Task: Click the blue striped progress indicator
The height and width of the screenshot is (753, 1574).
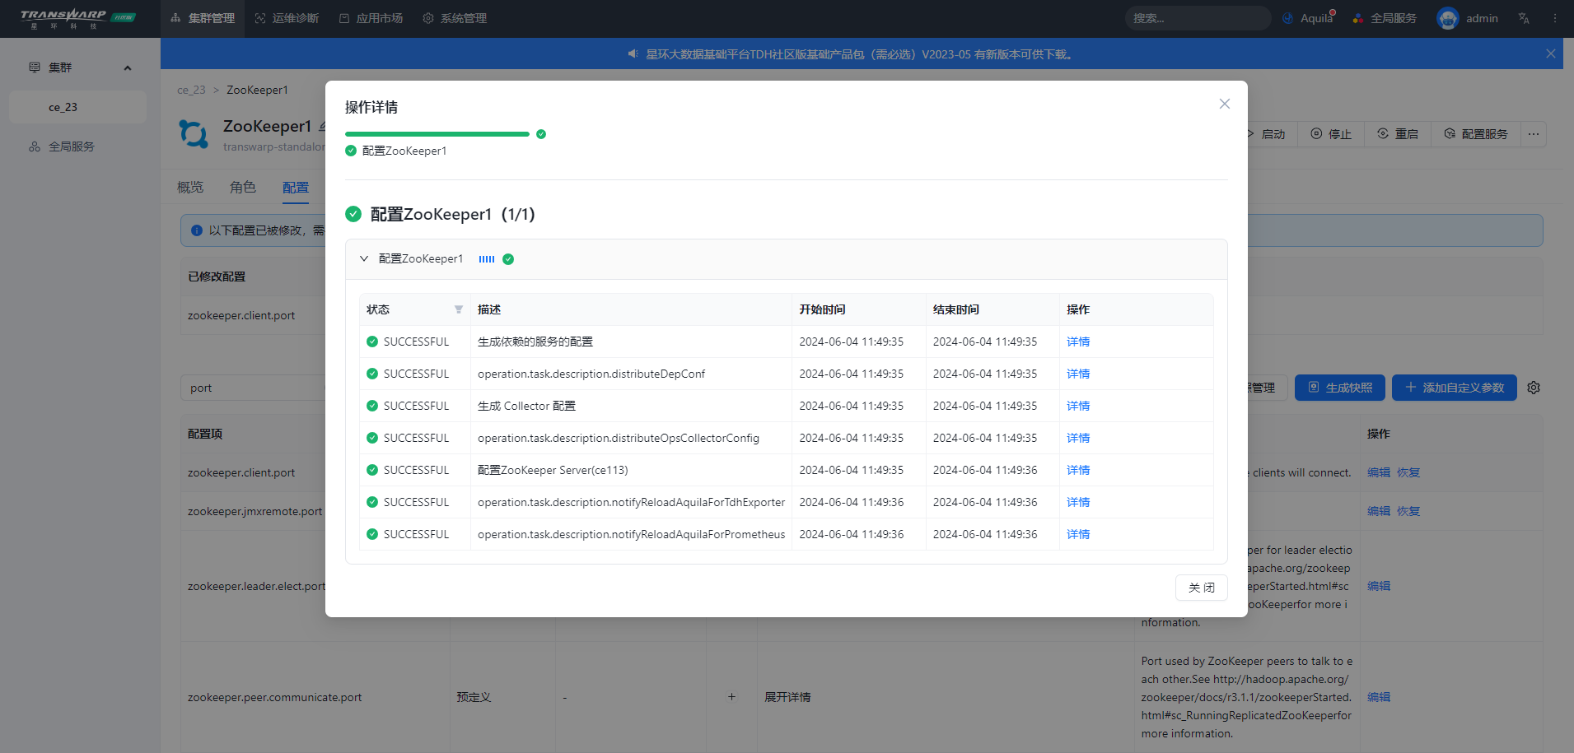Action: (x=487, y=259)
